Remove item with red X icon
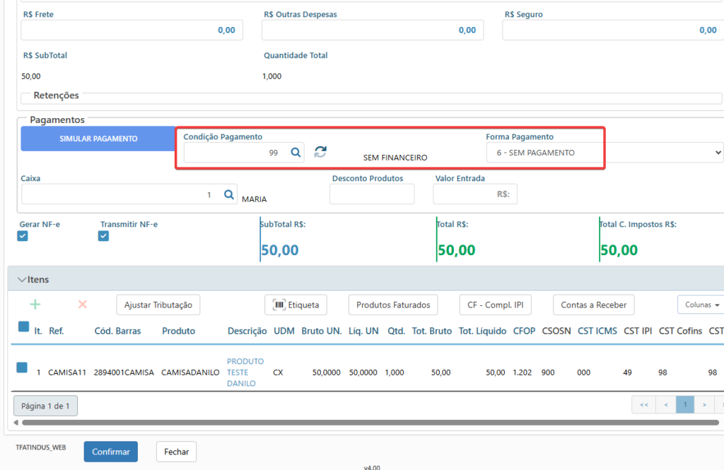The image size is (724, 470). click(x=83, y=304)
